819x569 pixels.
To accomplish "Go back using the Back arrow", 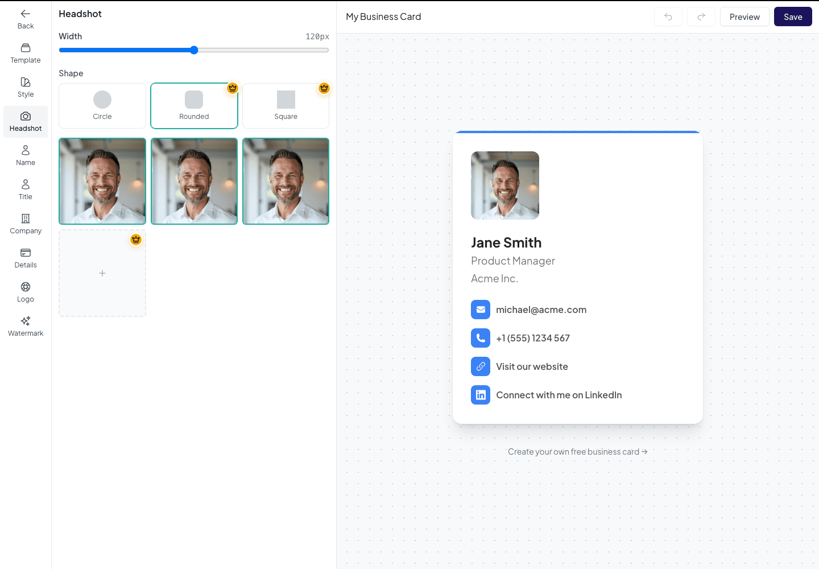I will point(26,19).
